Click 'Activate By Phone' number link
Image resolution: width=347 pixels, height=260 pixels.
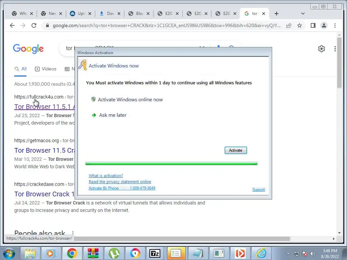tap(122, 188)
